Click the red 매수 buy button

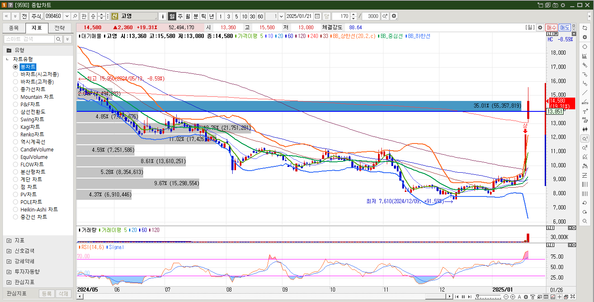(x=551, y=28)
